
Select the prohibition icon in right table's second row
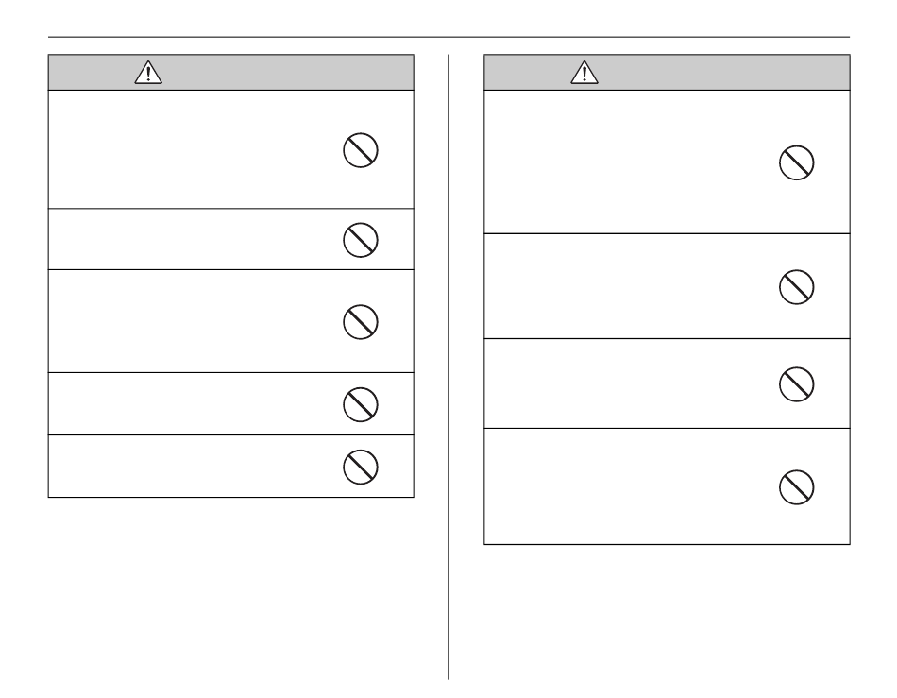[796, 287]
